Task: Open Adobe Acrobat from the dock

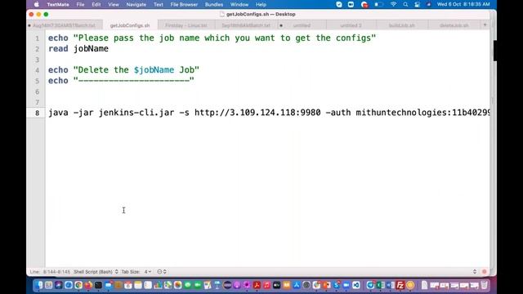Action: tap(257, 285)
